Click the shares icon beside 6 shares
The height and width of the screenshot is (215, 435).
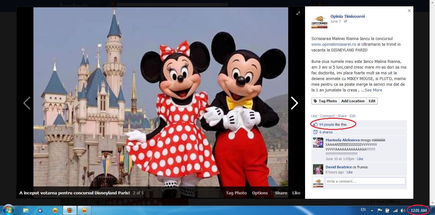point(316,132)
